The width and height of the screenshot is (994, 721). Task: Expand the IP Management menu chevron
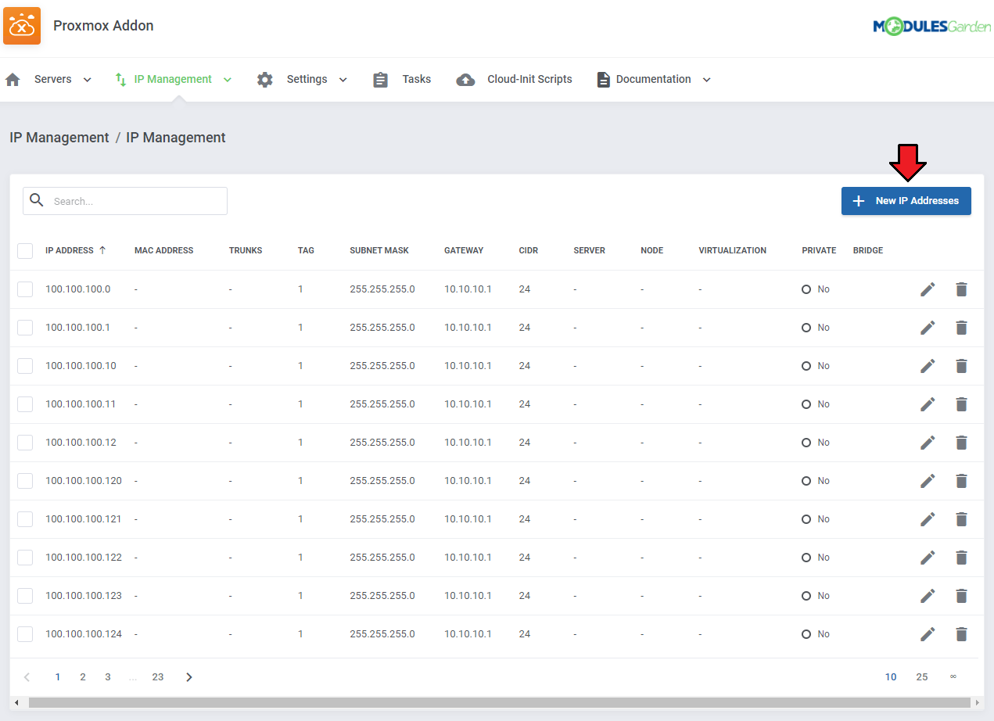(228, 80)
